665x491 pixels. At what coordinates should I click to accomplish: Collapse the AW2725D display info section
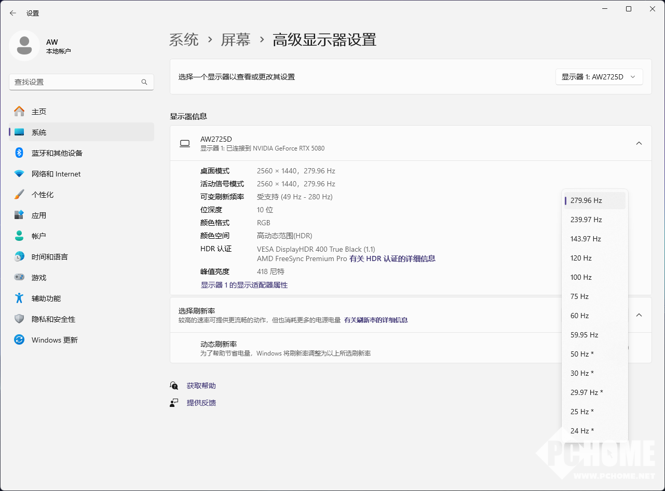point(639,143)
